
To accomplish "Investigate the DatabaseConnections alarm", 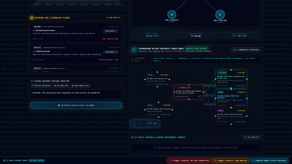I will click(x=111, y=31).
